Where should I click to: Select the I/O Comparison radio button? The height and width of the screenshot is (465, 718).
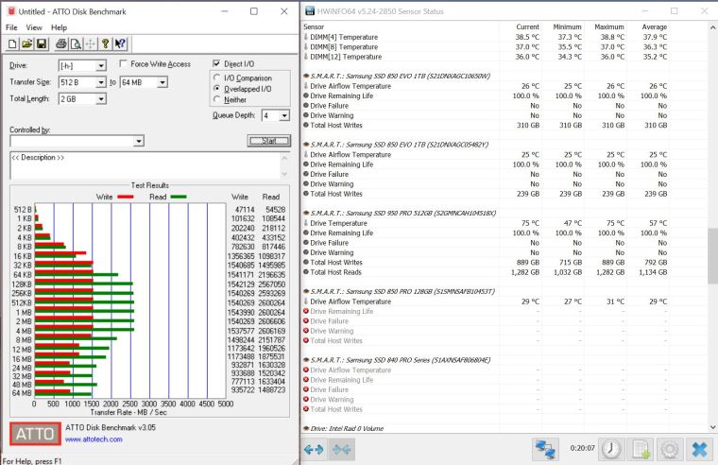[217, 77]
